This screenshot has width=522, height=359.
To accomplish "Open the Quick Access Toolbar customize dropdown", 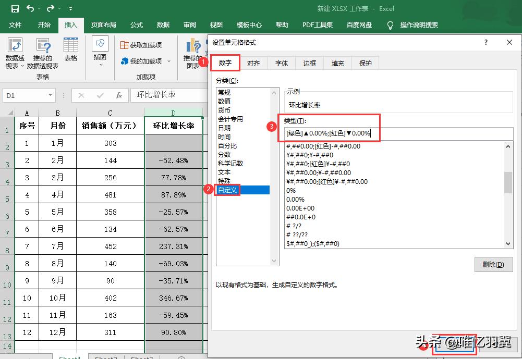I will 70,9.
